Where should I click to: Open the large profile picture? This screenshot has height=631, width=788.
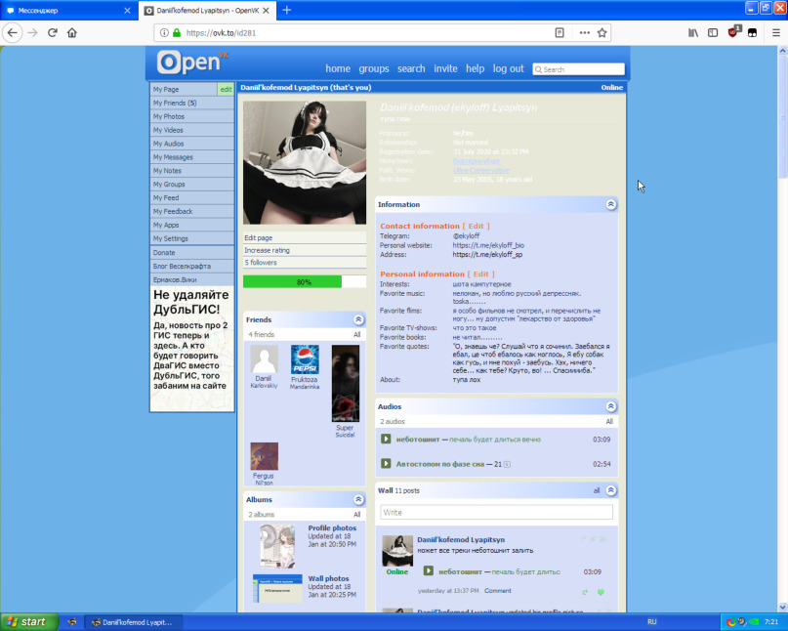(x=305, y=162)
